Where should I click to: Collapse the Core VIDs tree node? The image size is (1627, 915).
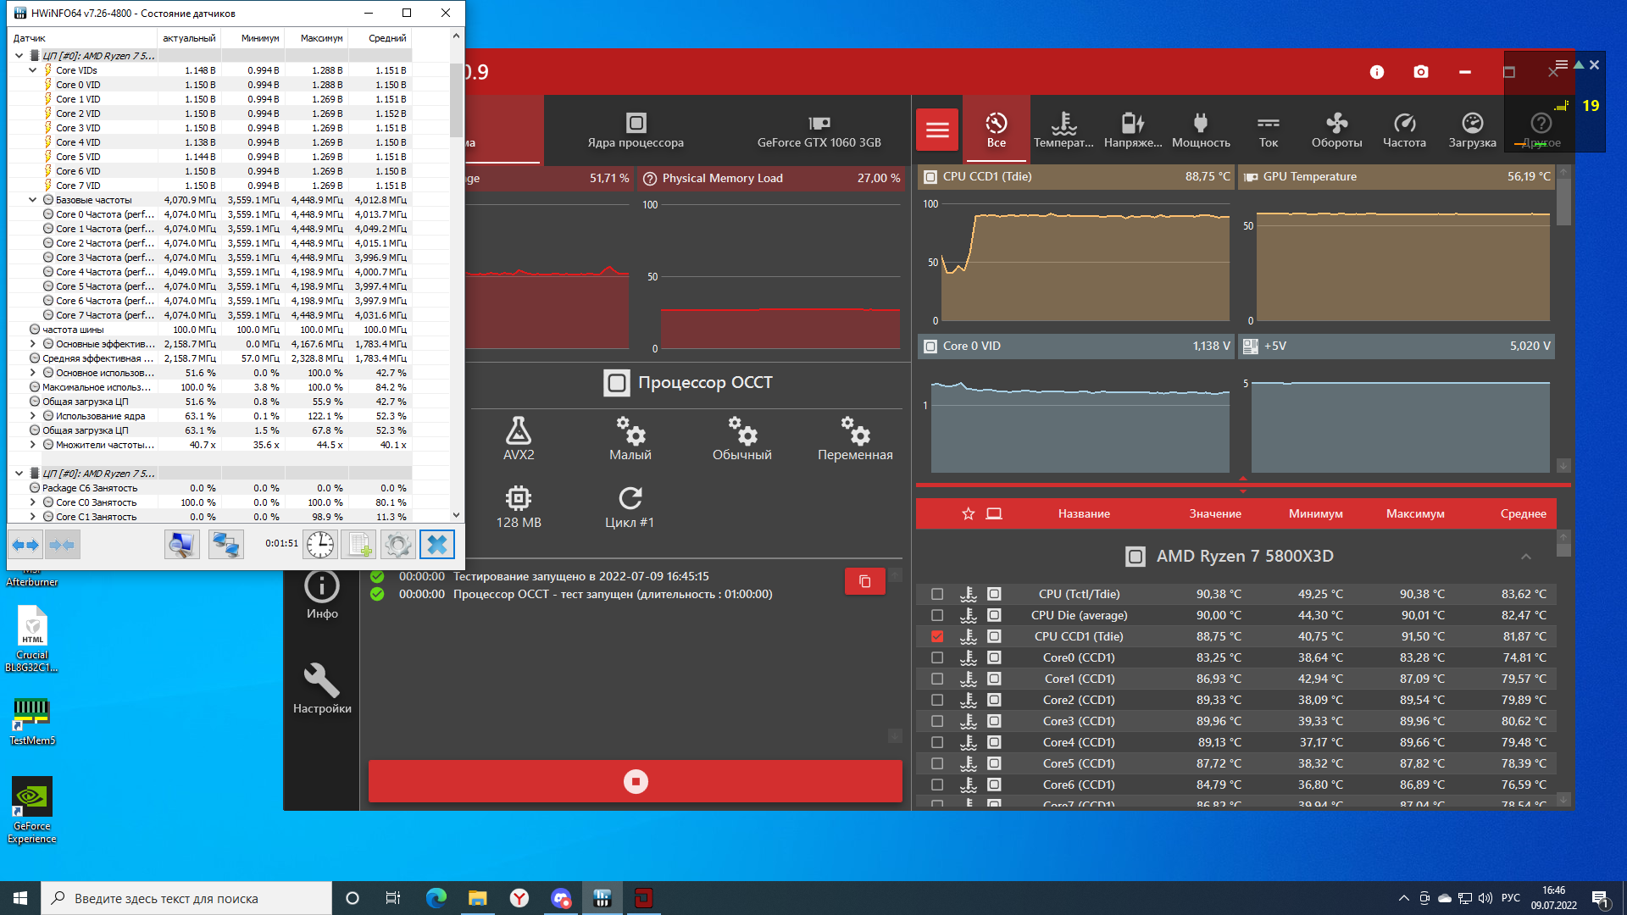coord(33,70)
